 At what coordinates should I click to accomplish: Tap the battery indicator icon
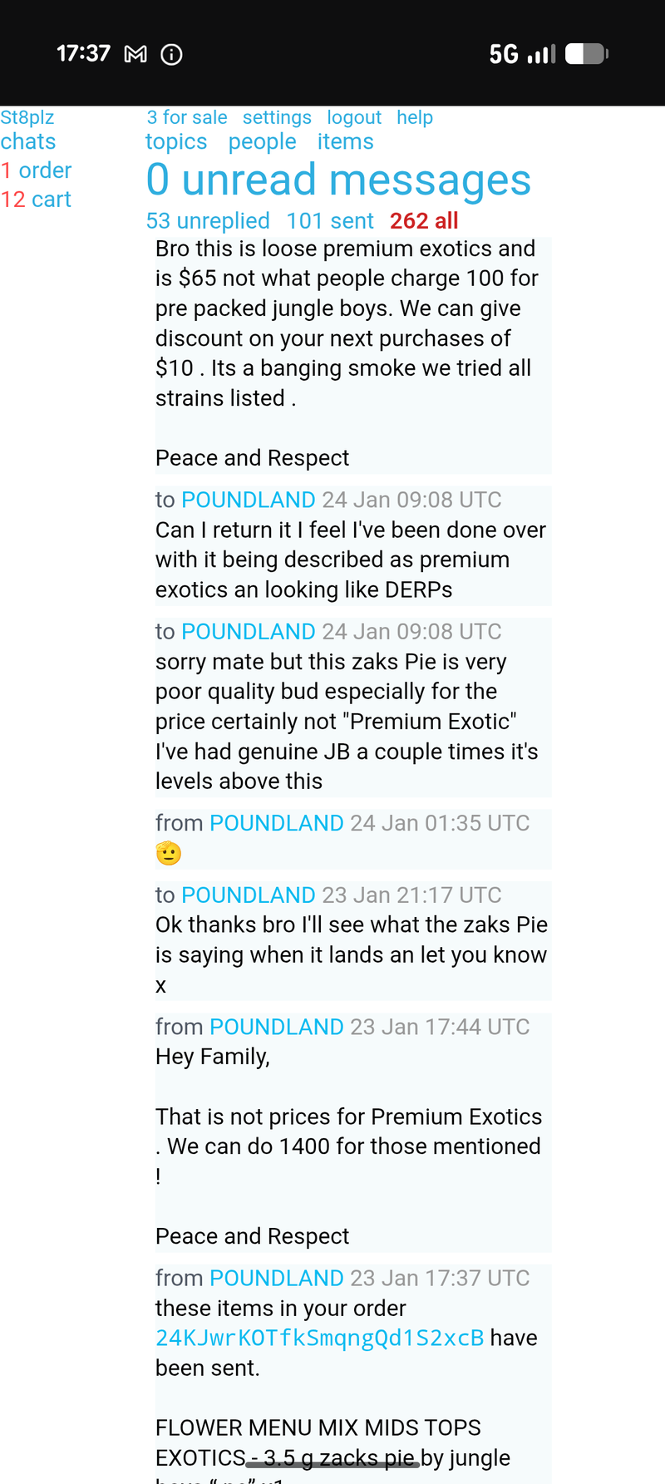click(x=586, y=55)
